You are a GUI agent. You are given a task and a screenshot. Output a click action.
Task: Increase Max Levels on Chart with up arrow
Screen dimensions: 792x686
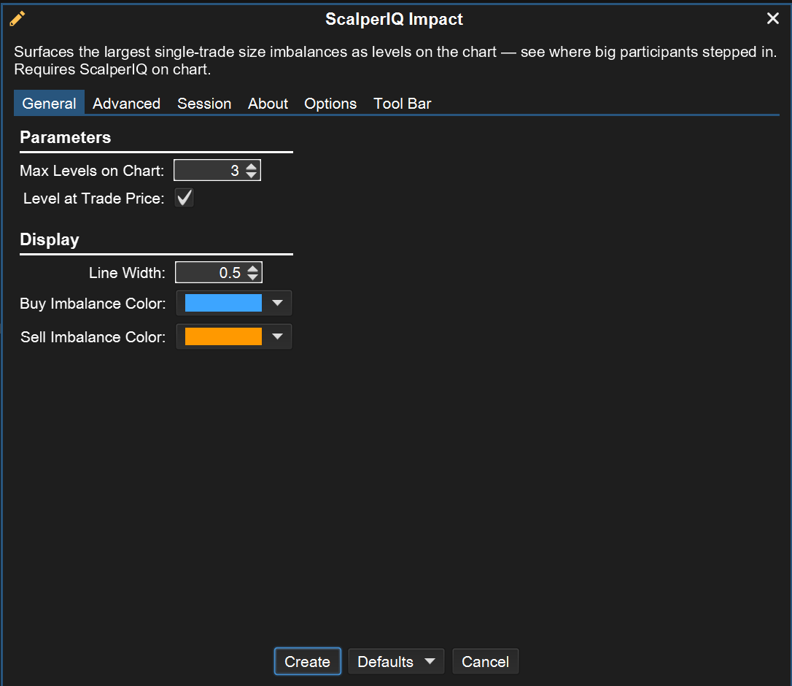point(251,166)
